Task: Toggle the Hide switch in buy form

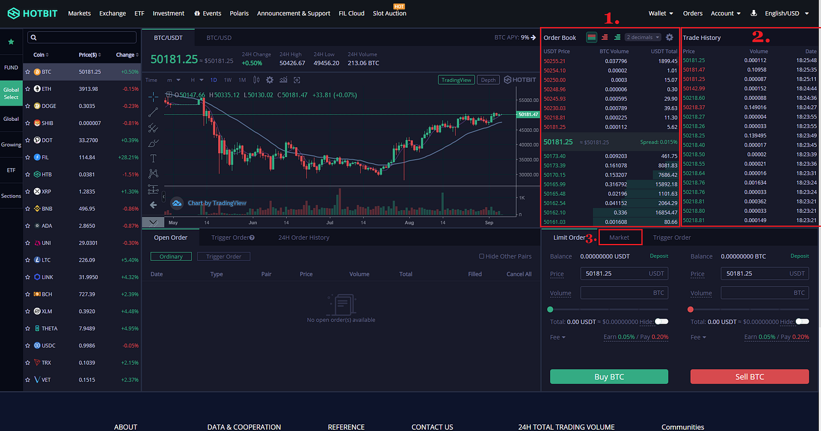Action: pyautogui.click(x=661, y=321)
